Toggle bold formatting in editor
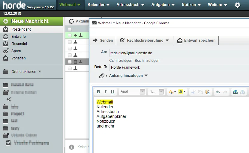This screenshot has width=249, height=153. [x=98, y=92]
